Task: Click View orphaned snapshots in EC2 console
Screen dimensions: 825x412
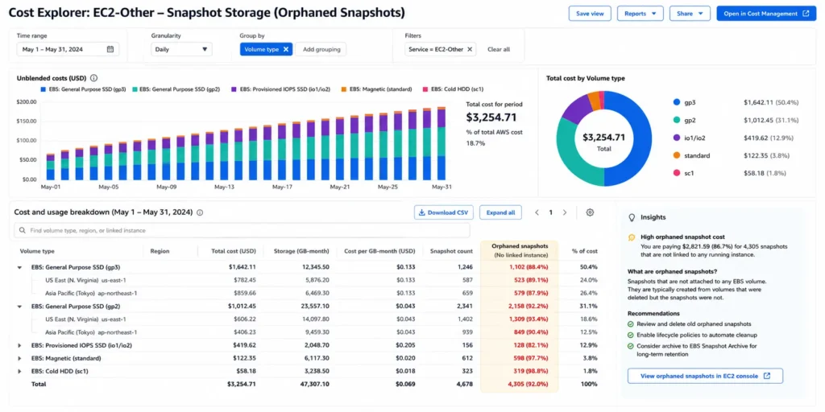Action: (705, 376)
